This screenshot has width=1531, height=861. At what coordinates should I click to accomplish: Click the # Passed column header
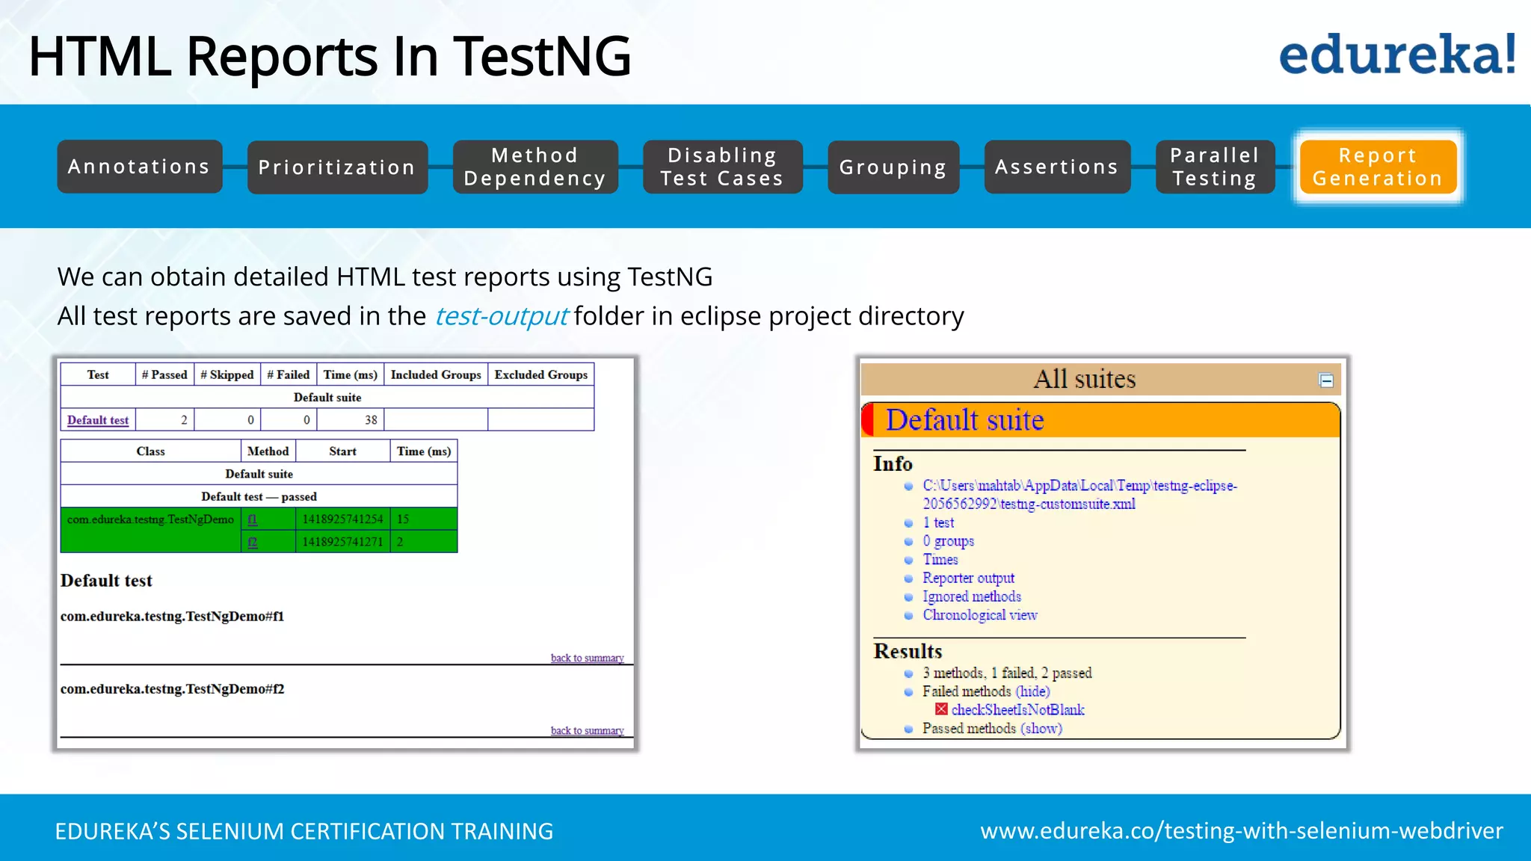coord(164,374)
